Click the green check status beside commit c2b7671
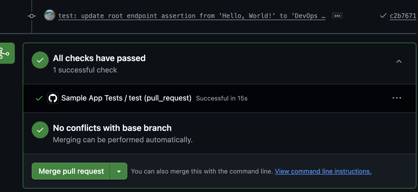Viewport: 418px width, 192px height. point(383,16)
